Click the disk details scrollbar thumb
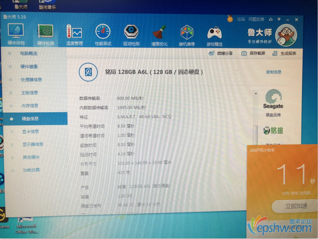The width and height of the screenshot is (318, 239). [255, 135]
